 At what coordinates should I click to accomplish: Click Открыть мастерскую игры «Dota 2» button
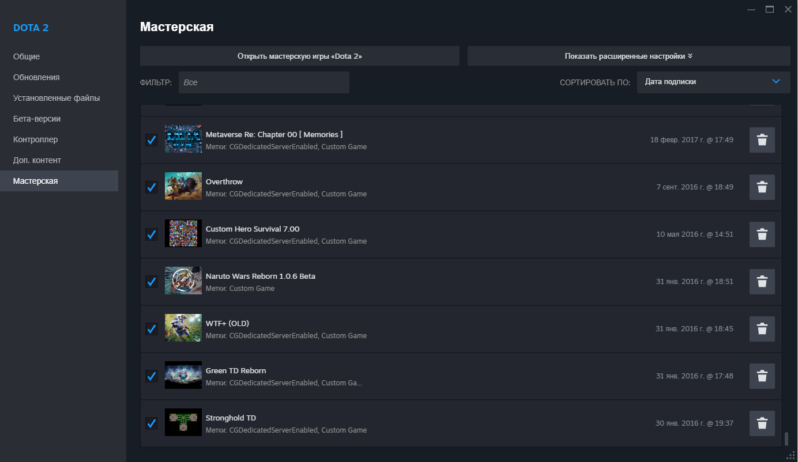pos(300,56)
